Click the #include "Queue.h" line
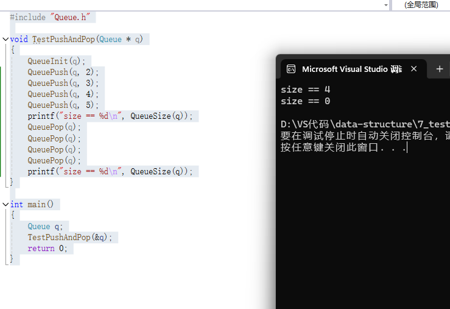450x309 pixels. click(x=50, y=17)
